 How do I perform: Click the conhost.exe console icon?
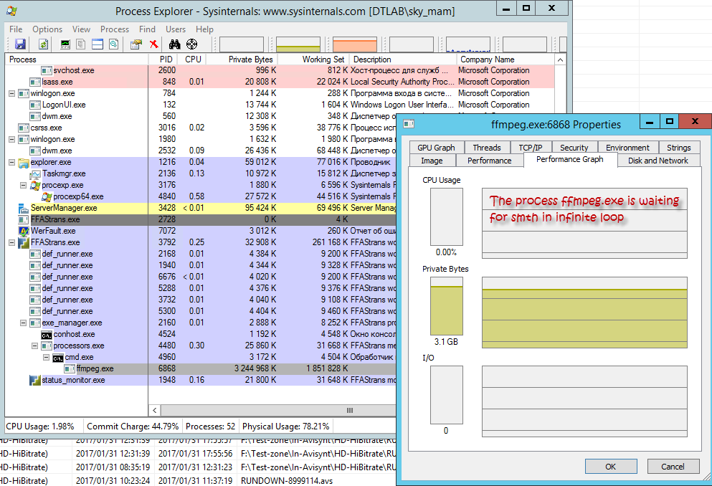(x=47, y=335)
